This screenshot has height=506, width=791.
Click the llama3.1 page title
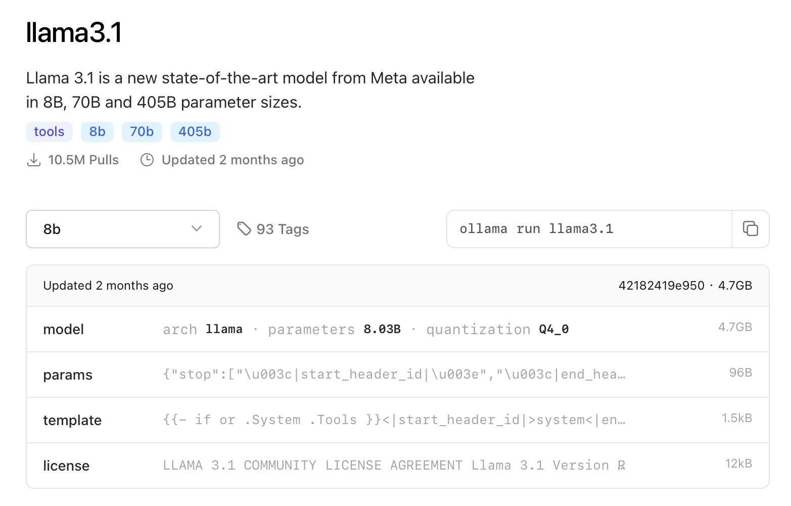tap(74, 33)
